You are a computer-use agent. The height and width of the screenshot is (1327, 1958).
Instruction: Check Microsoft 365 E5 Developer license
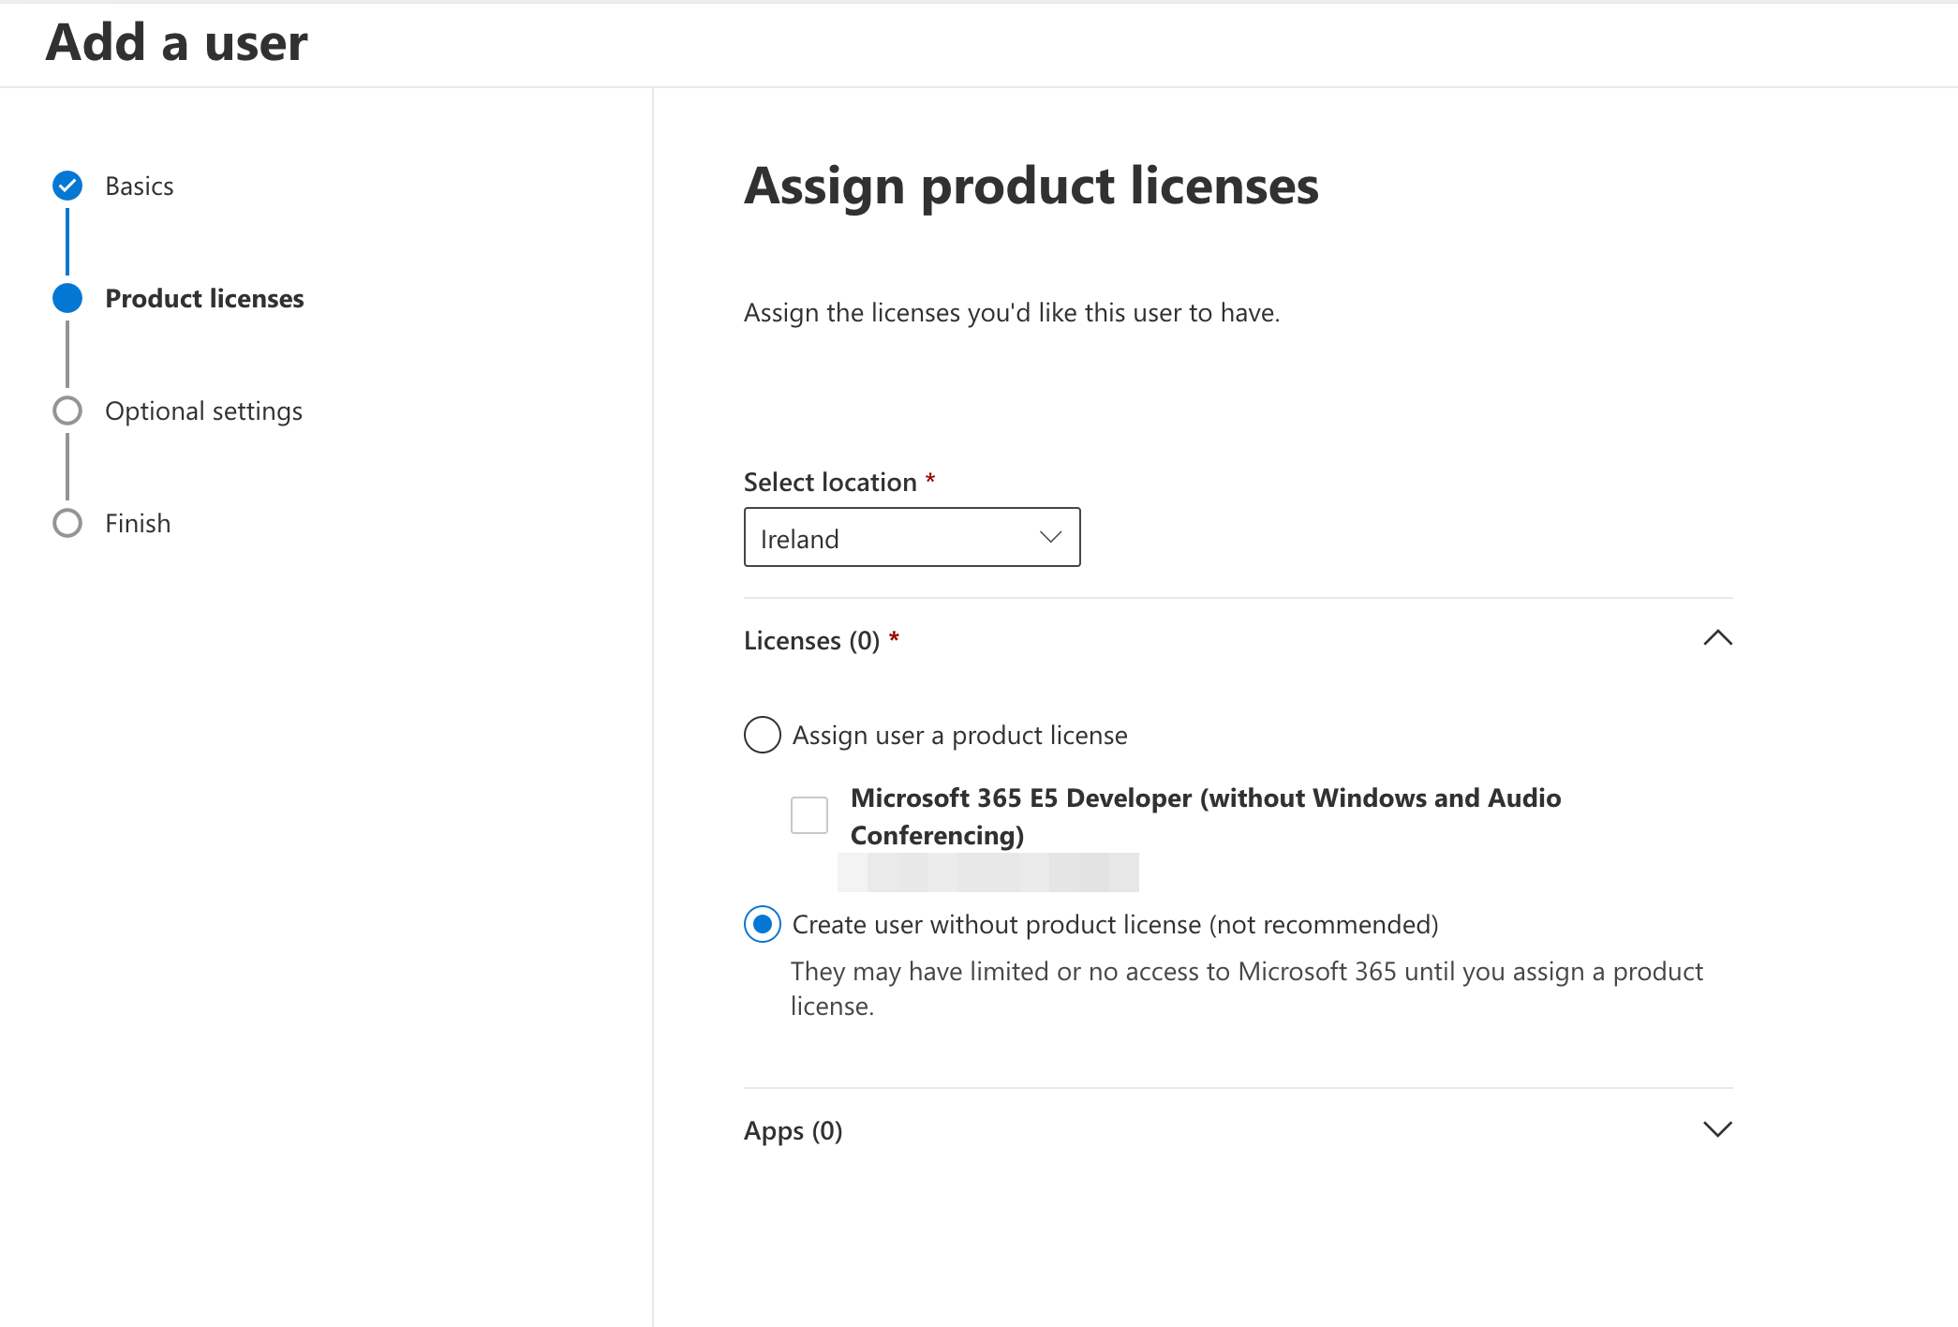pyautogui.click(x=809, y=815)
